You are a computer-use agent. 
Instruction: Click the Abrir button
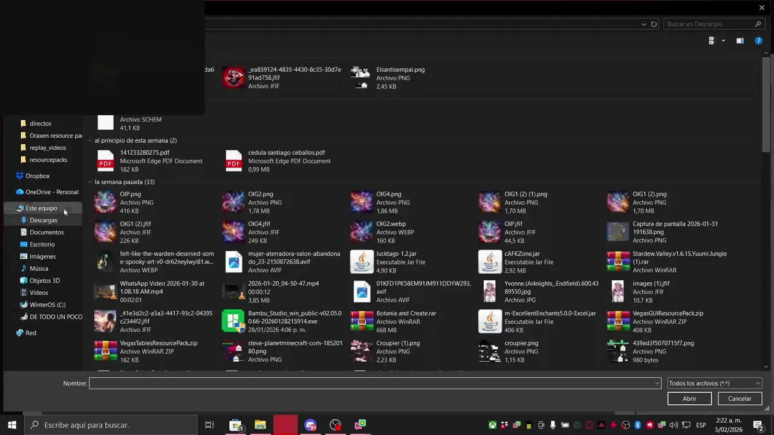(689, 399)
